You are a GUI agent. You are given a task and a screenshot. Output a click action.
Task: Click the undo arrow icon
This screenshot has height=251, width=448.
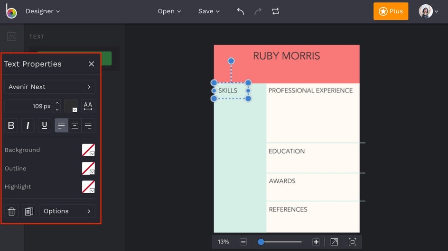241,11
